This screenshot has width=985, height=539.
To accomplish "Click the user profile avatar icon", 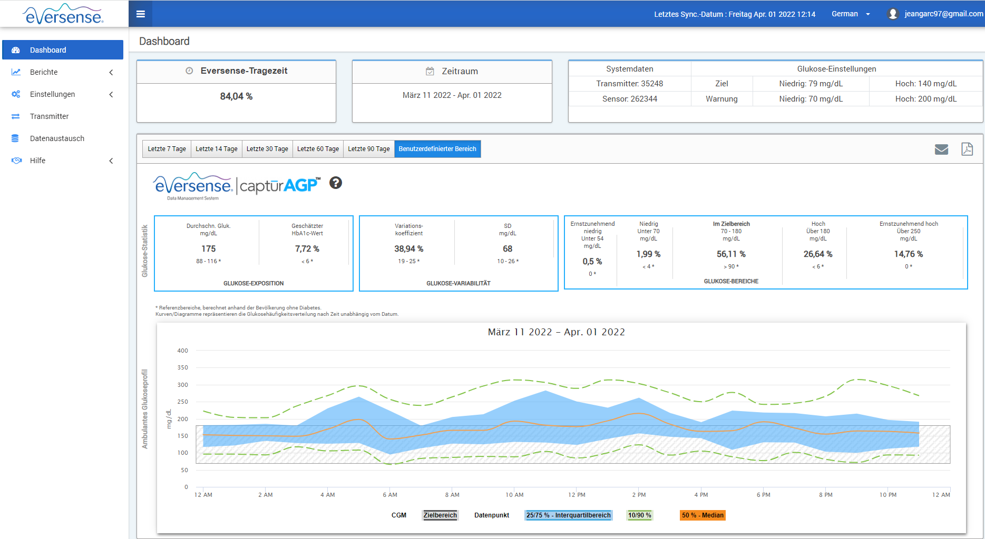I will pyautogui.click(x=892, y=14).
